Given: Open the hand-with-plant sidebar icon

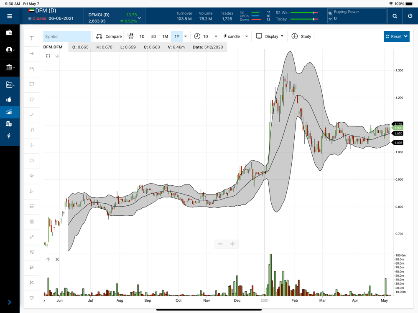Looking at the screenshot, I should (9, 136).
